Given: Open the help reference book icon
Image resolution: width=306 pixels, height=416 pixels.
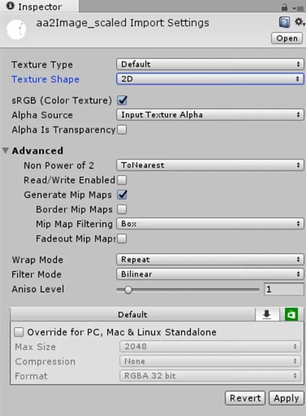Looking at the screenshot, I should coord(284,22).
